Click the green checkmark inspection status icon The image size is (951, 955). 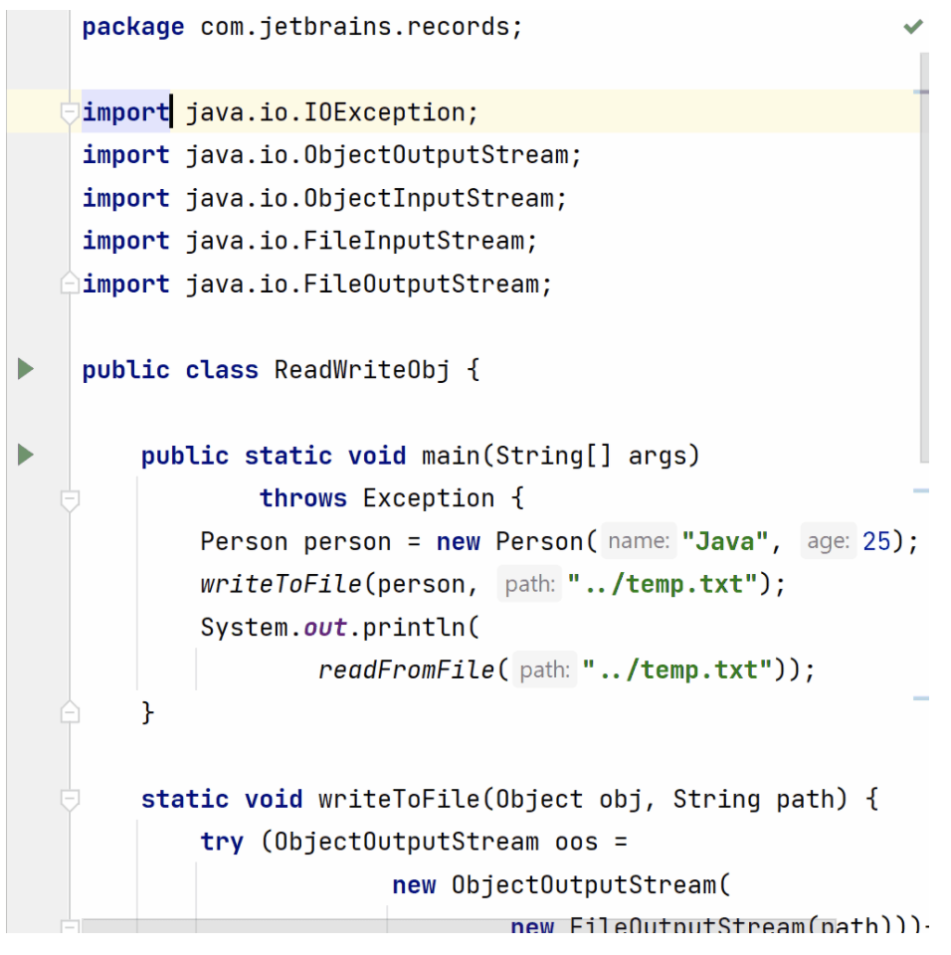point(912,27)
